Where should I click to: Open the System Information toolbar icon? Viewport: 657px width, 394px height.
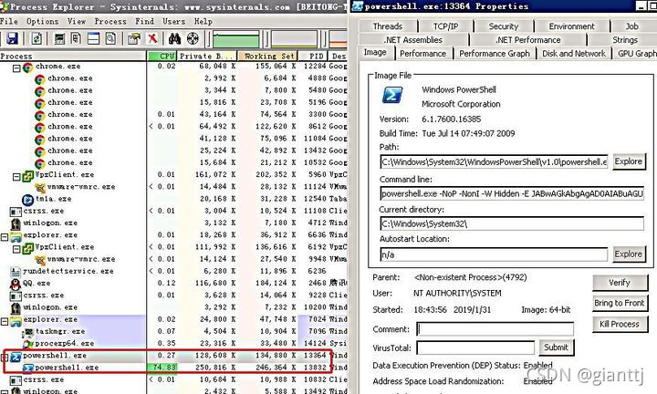(x=59, y=39)
